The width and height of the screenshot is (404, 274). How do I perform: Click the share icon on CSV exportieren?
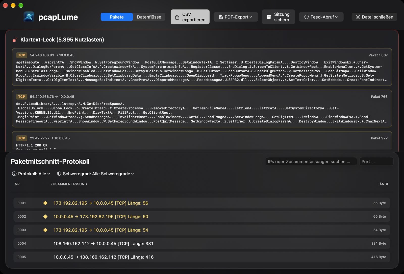tap(177, 17)
